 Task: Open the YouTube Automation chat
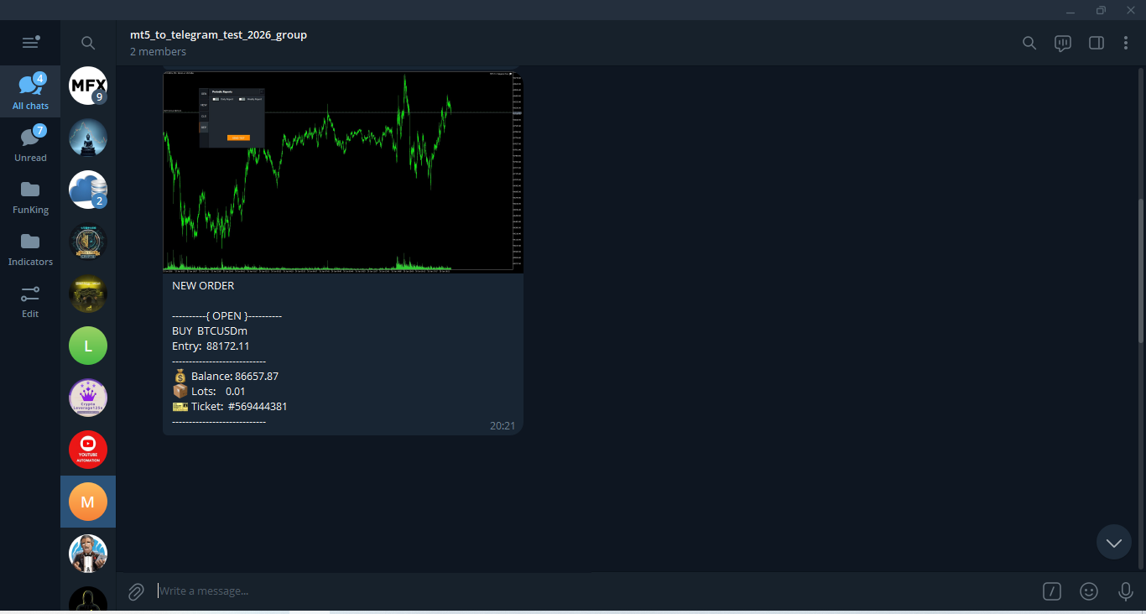(88, 450)
